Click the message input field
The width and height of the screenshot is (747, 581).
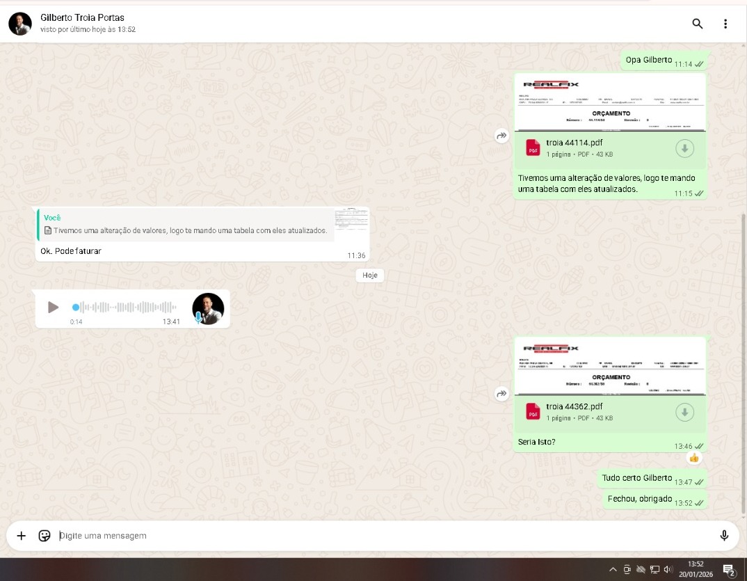pos(383,536)
